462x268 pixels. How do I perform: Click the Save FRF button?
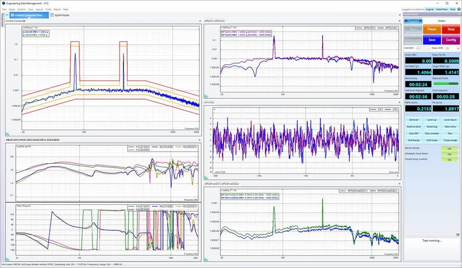(x=413, y=133)
